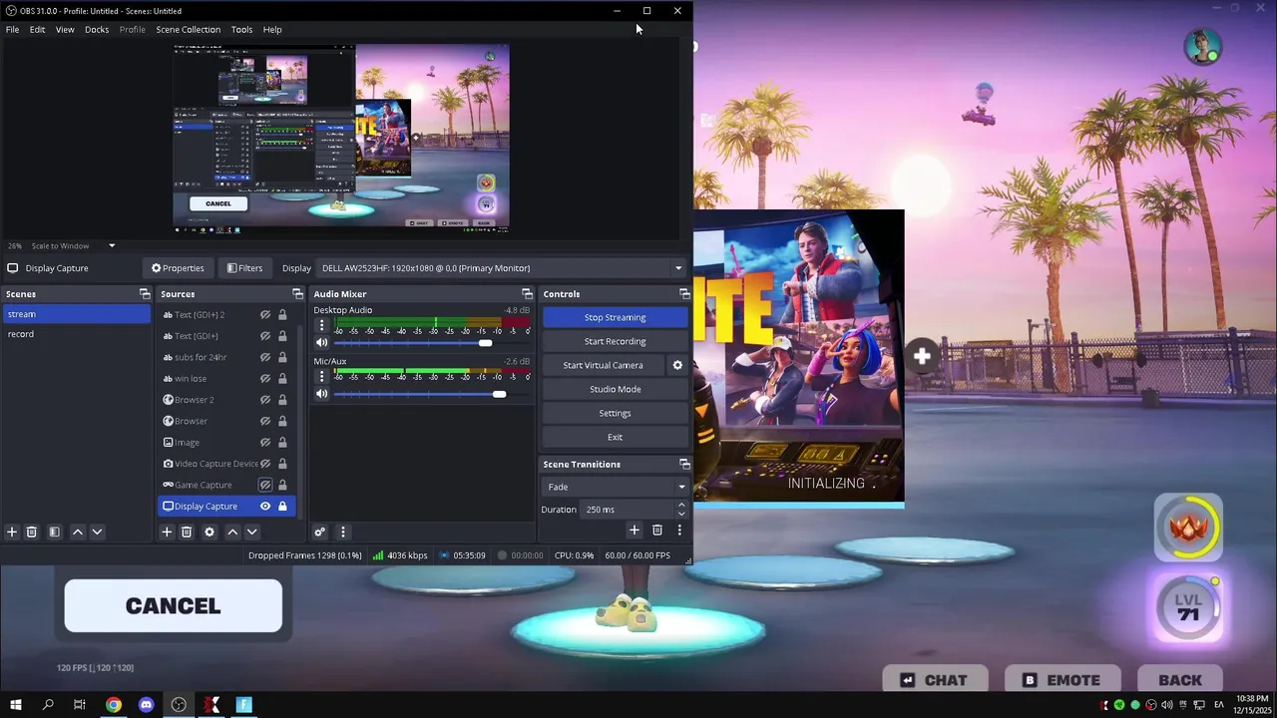This screenshot has height=718, width=1277.
Task: Open the Docks menu
Action: click(x=97, y=29)
